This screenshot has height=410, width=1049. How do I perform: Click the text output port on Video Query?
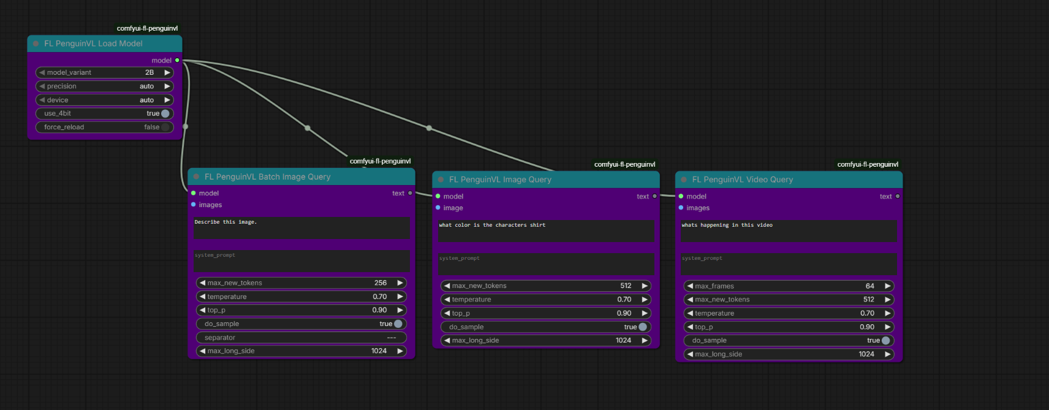(x=898, y=196)
